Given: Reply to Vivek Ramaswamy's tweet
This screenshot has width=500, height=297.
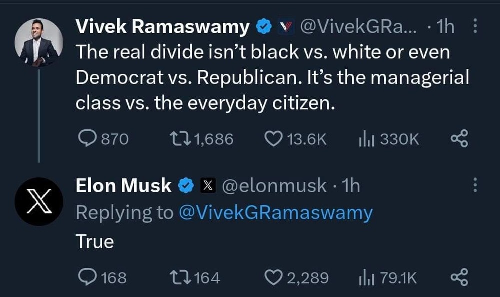Looking at the screenshot, I should pyautogui.click(x=88, y=139).
